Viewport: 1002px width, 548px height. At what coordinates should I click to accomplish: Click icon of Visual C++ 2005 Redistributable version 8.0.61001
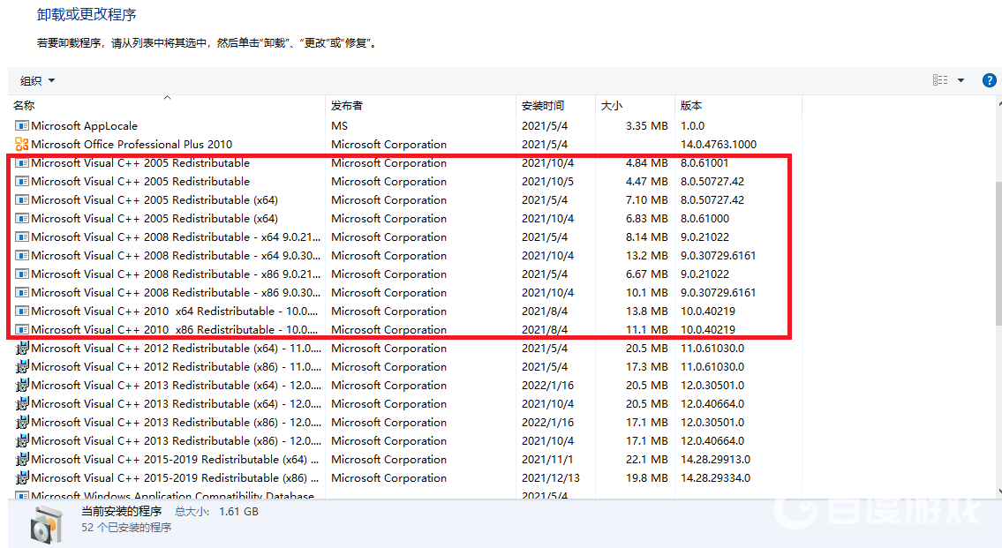coord(22,163)
